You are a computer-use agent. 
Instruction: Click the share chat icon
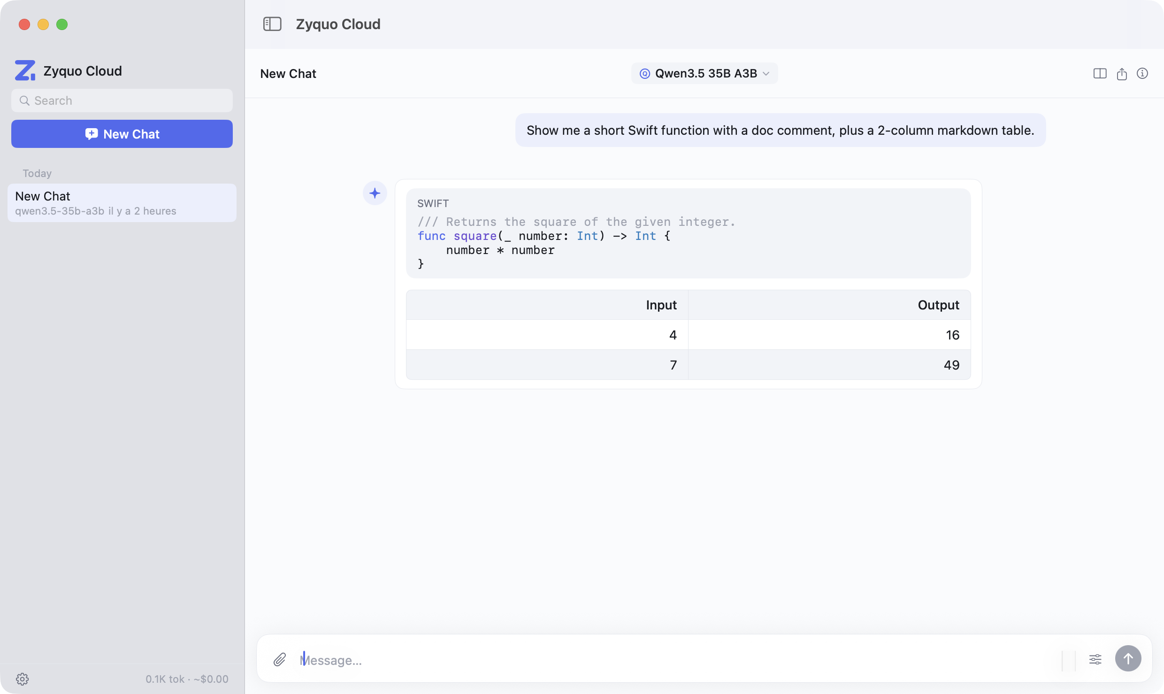[1122, 74]
